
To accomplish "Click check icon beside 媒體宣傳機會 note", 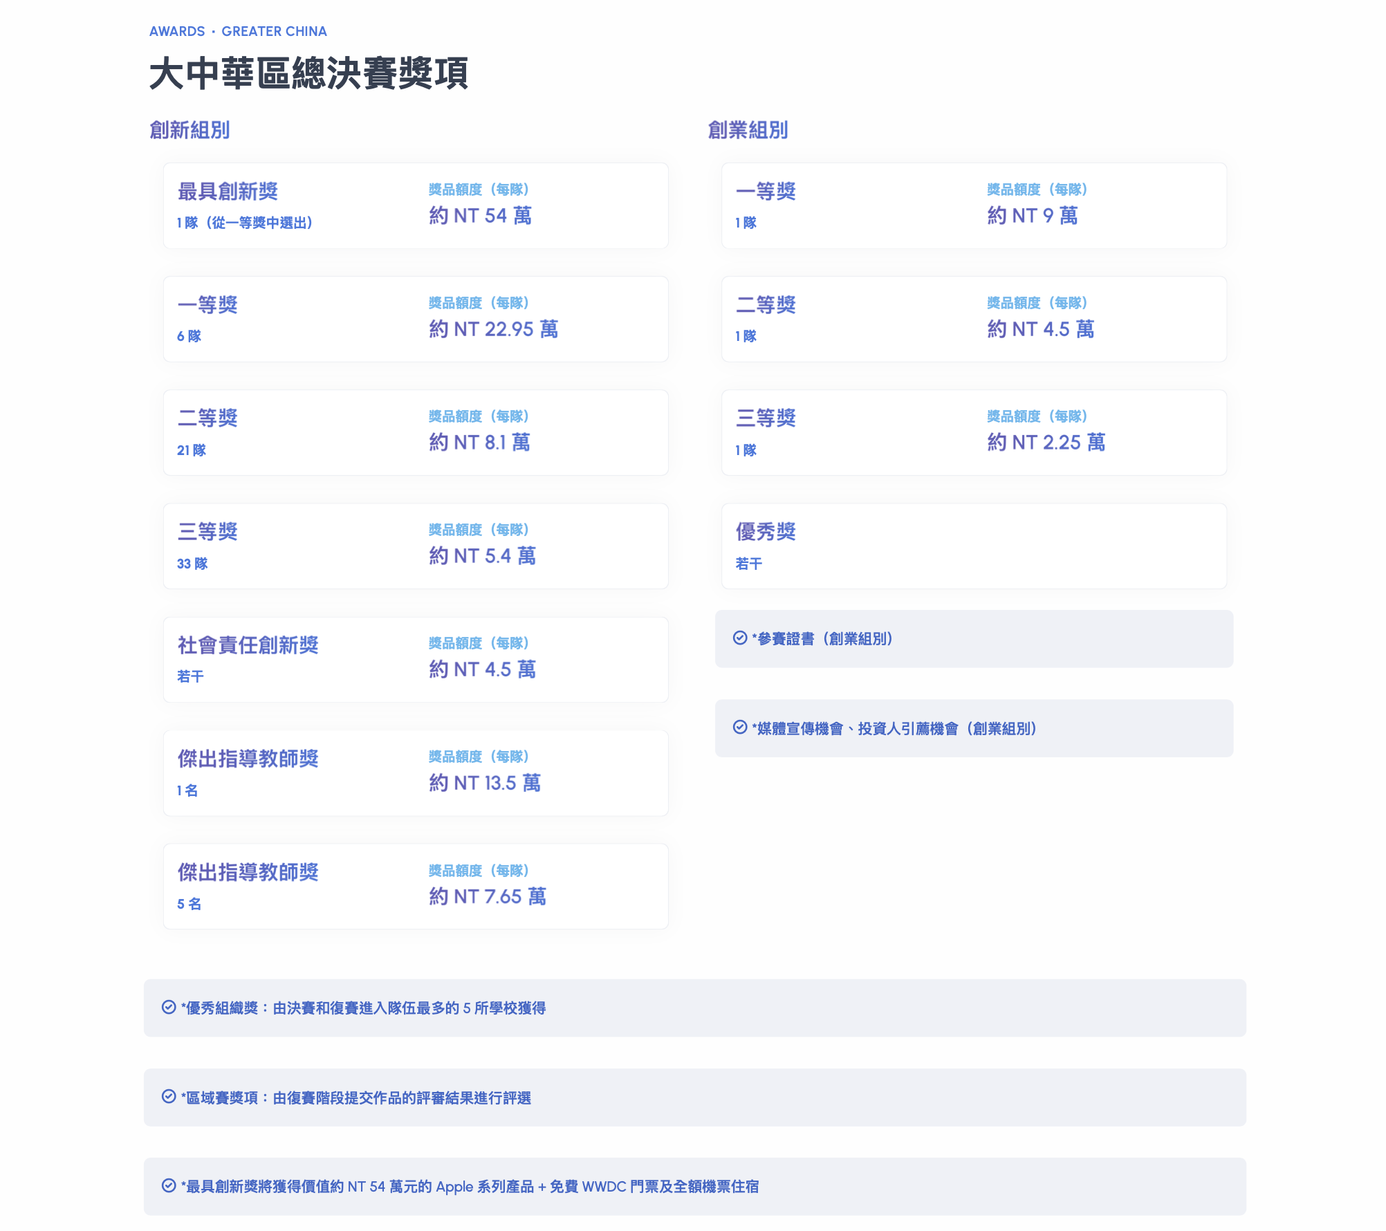I will (x=739, y=728).
